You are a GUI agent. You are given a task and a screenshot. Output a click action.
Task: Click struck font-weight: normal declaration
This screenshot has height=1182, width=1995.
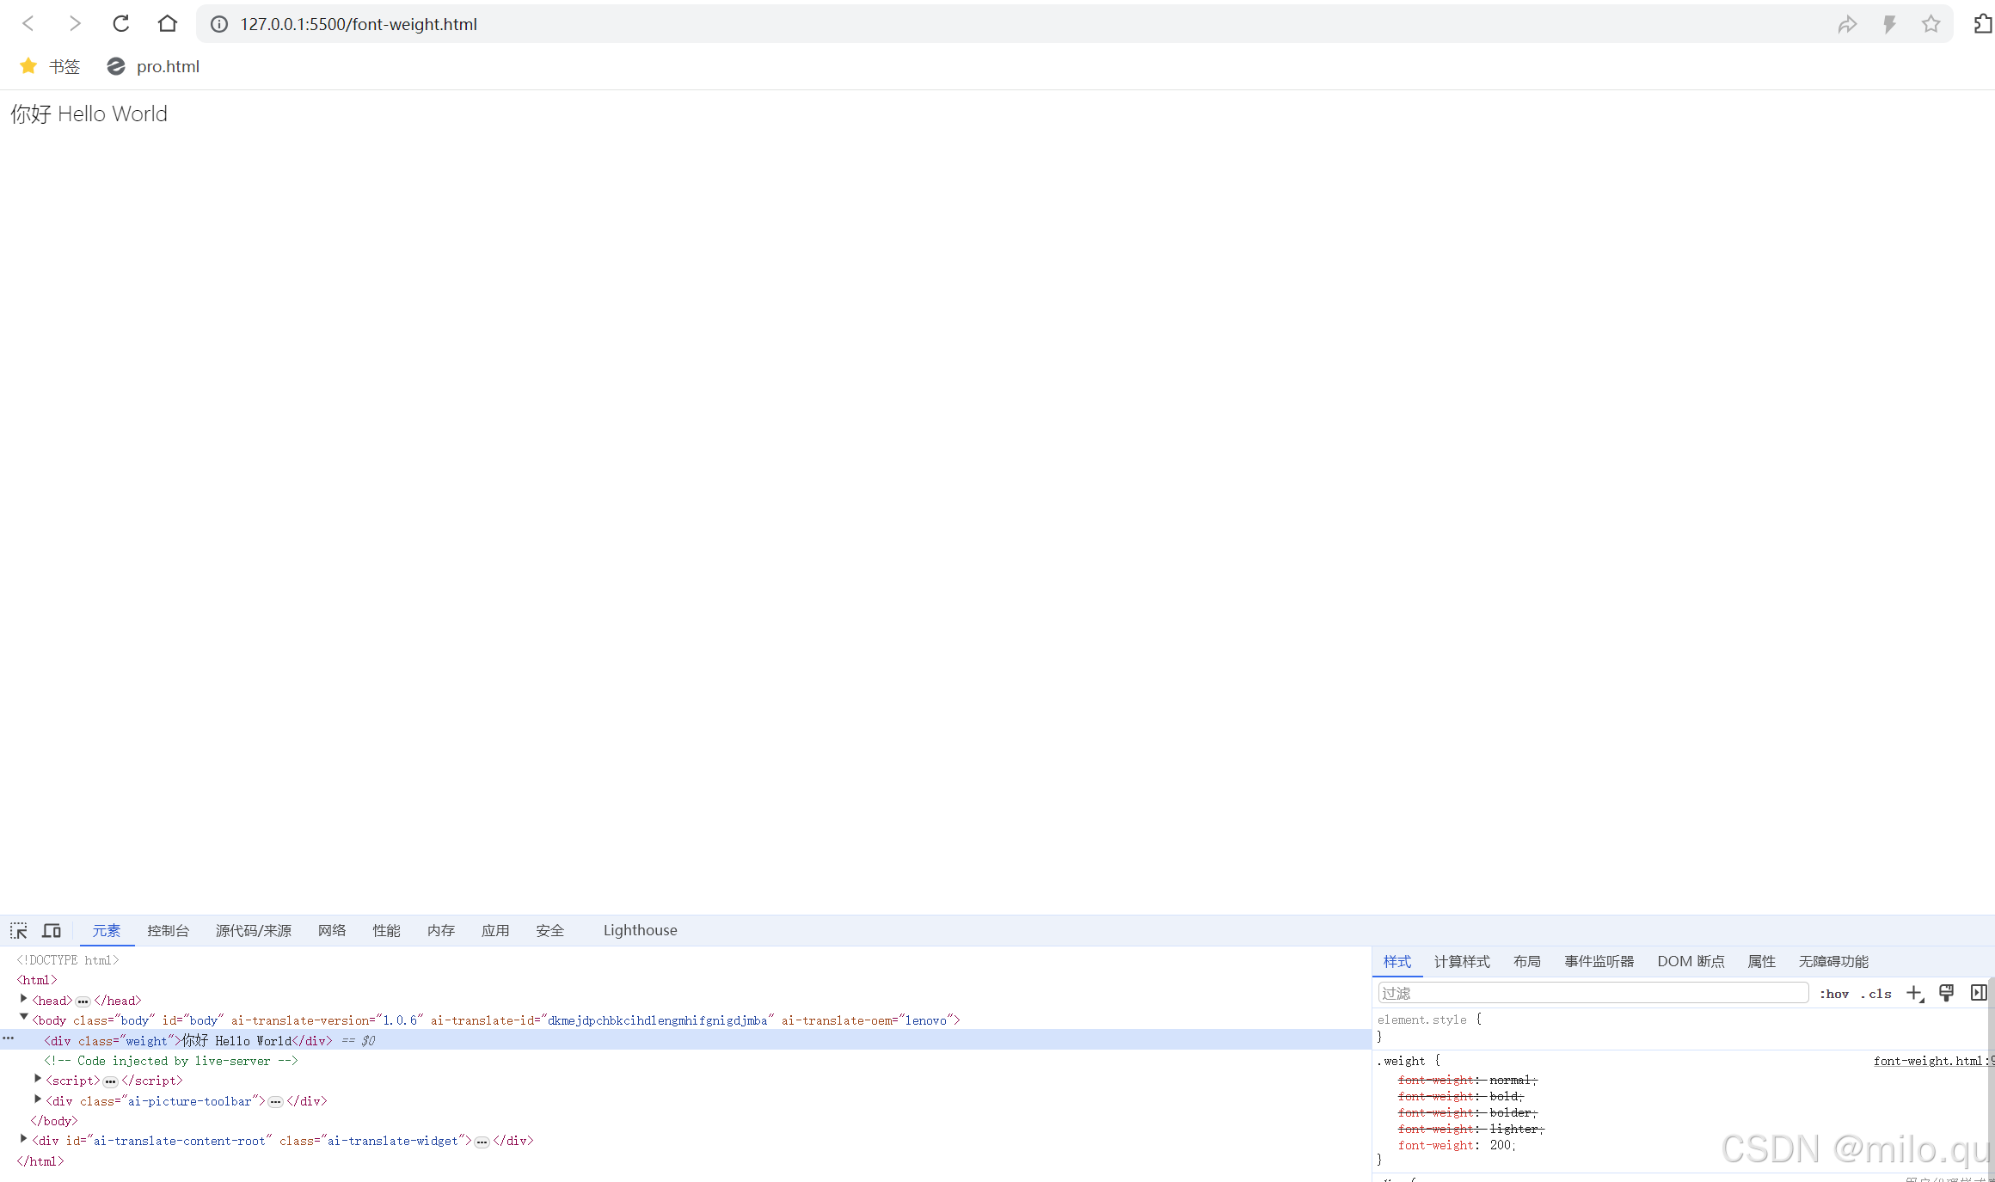click(x=1468, y=1080)
